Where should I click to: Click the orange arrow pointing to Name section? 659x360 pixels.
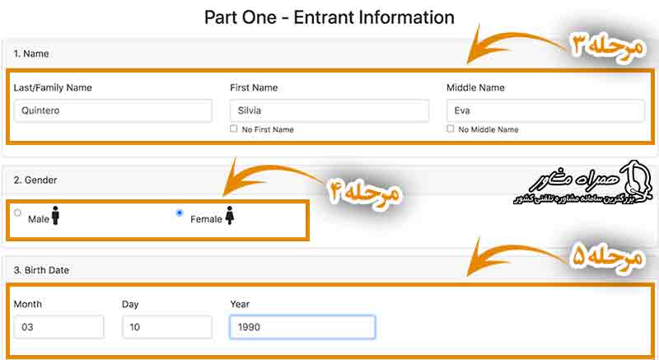click(x=518, y=44)
